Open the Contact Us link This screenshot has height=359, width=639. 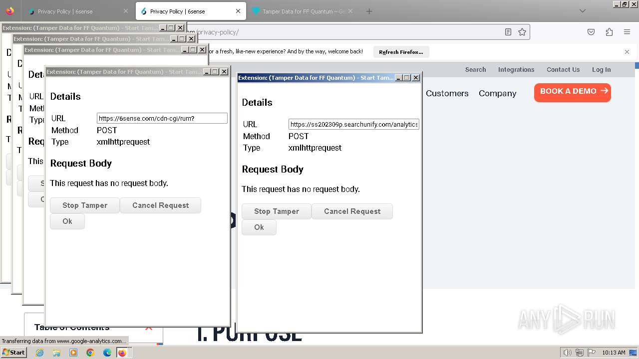[563, 69]
